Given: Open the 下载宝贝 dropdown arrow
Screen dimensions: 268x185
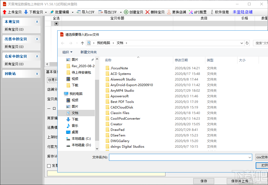Looking at the screenshot, I should point(46,12).
